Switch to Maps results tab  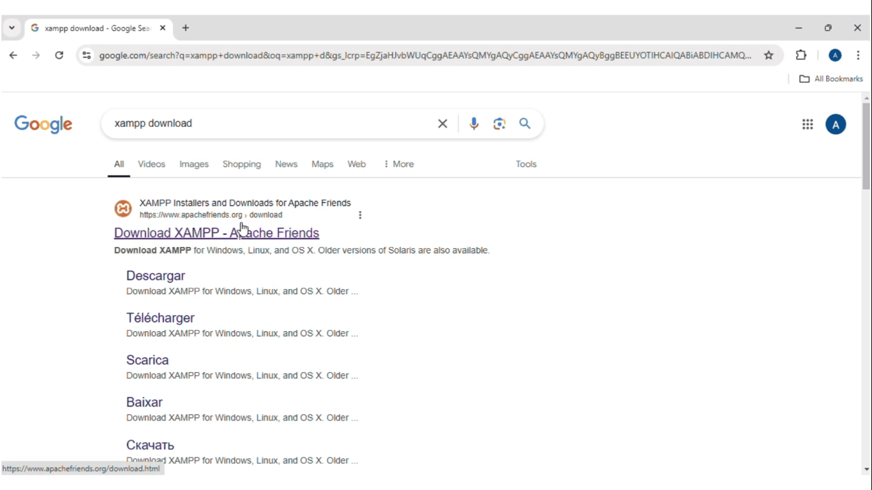pos(322,165)
